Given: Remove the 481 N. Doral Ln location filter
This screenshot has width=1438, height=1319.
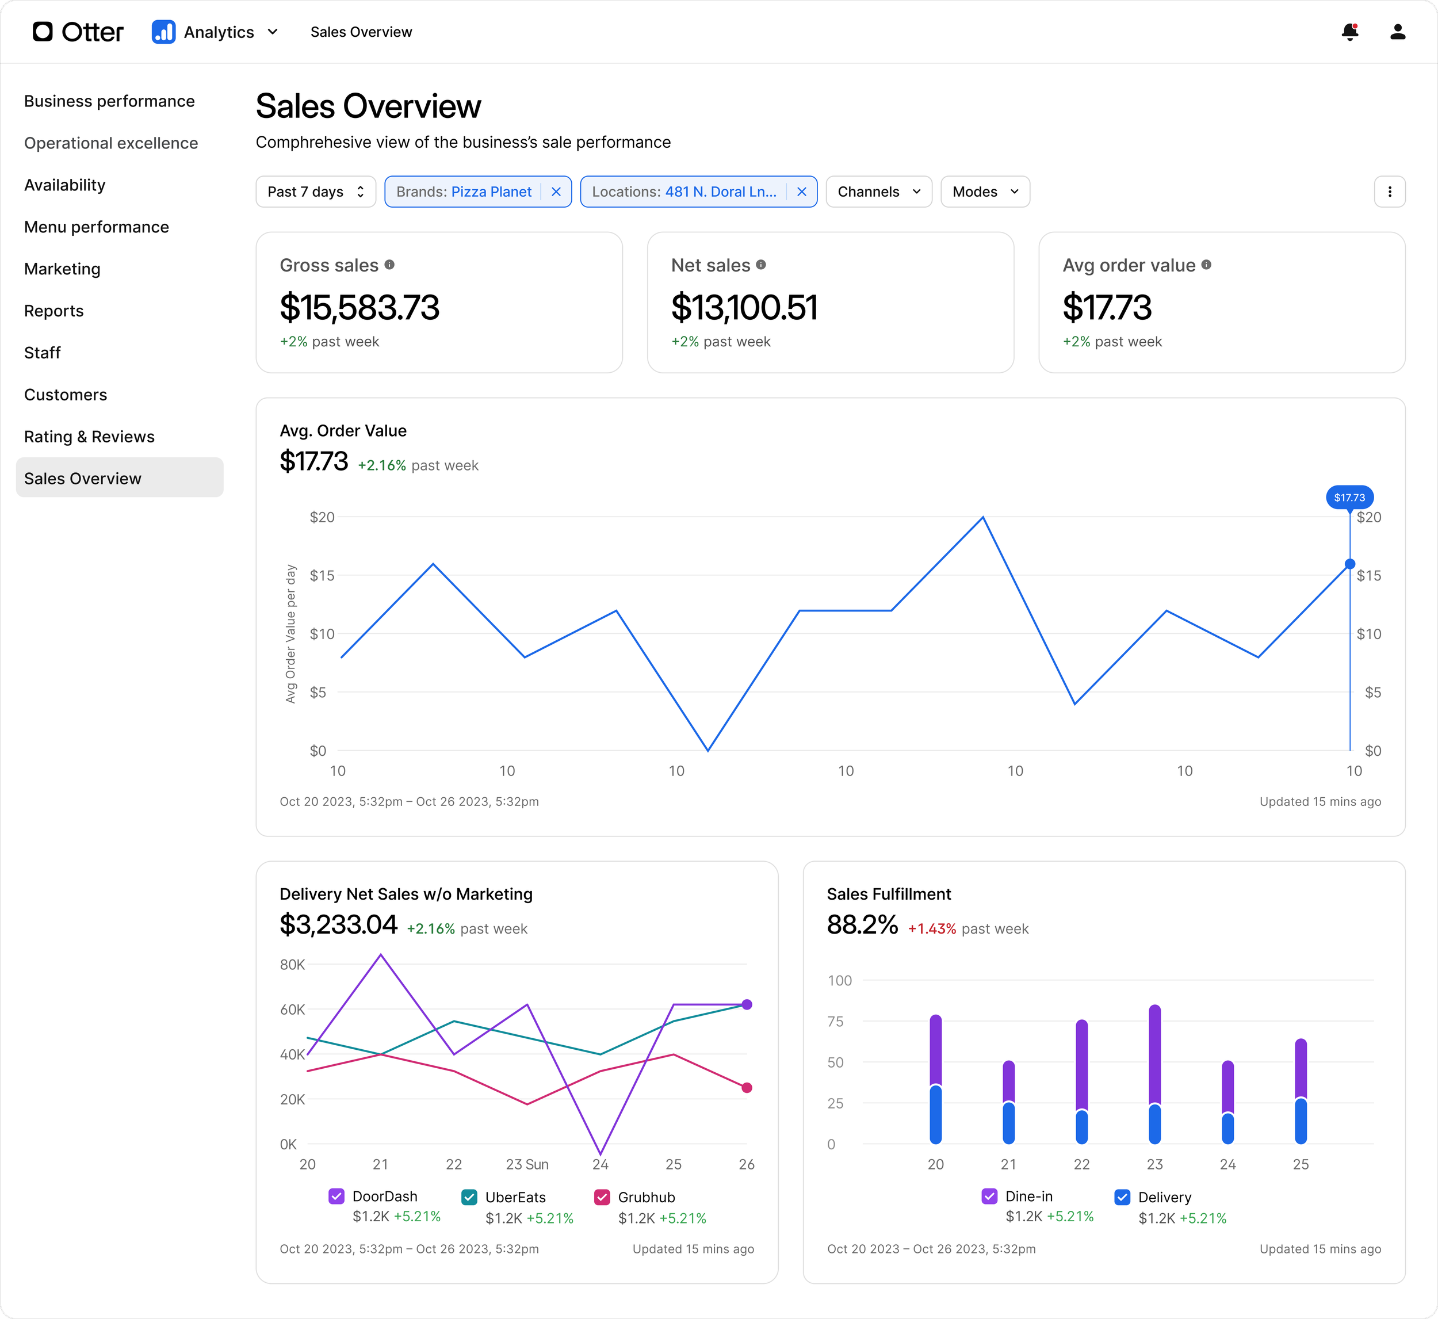Looking at the screenshot, I should (x=801, y=192).
